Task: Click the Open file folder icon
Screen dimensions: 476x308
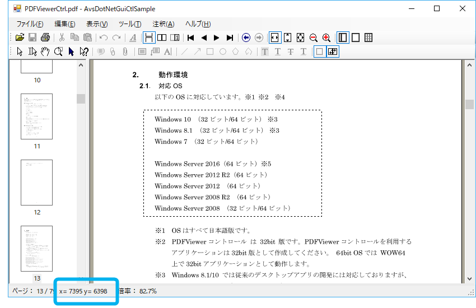Action: (20, 38)
